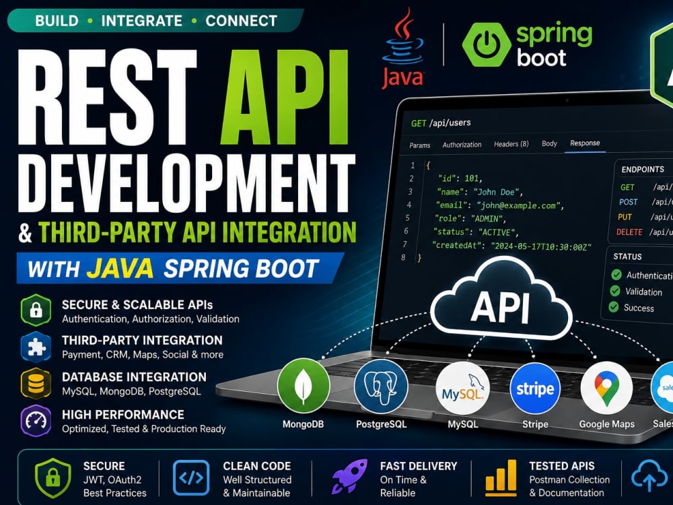Select the purple speedometer performance icon
673x505 pixels.
tap(36, 420)
